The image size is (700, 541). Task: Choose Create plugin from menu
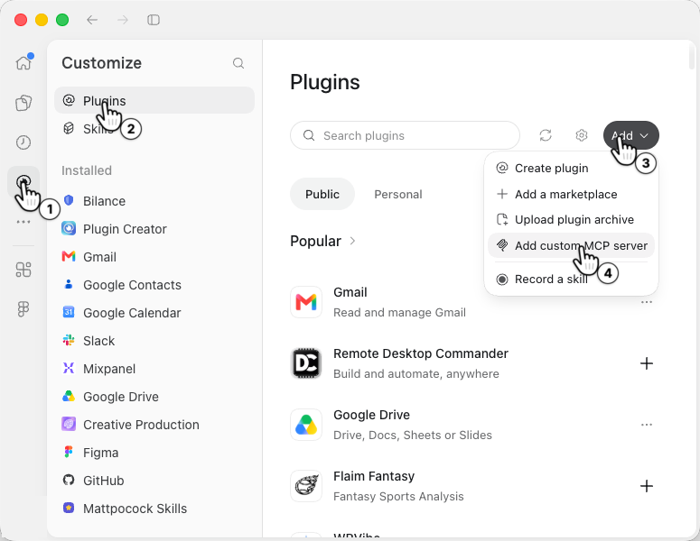pos(571,169)
